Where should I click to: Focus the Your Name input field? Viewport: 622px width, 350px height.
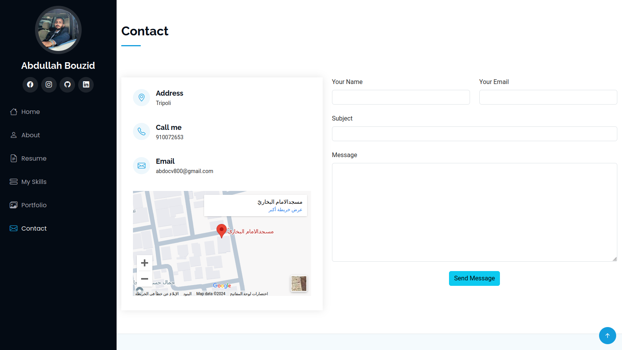[x=401, y=97]
